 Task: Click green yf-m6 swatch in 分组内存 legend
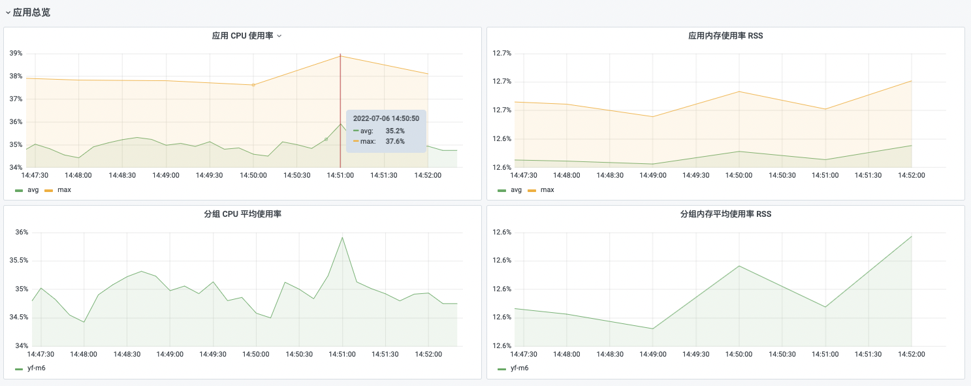pyautogui.click(x=502, y=369)
